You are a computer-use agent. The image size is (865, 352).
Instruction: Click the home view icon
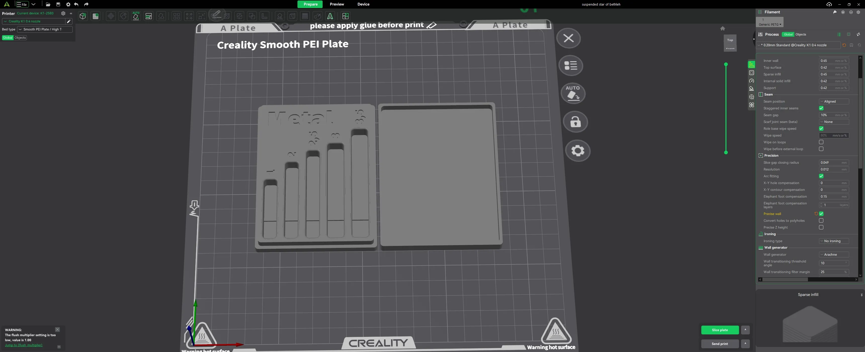point(723,29)
